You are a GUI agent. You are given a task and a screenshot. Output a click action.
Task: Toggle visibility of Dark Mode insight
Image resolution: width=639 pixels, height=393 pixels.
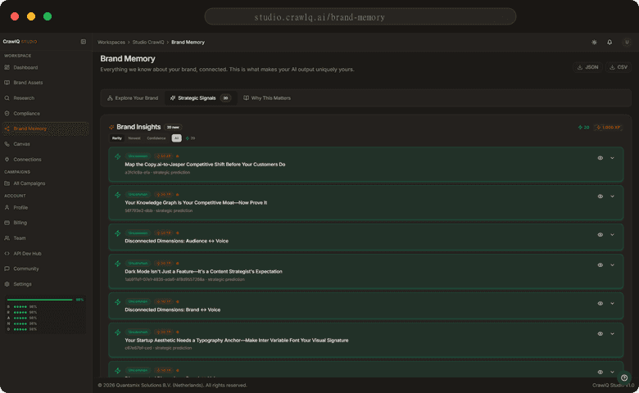pos(600,265)
